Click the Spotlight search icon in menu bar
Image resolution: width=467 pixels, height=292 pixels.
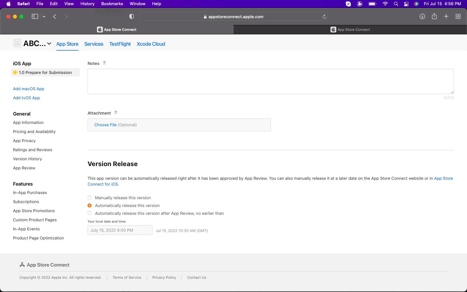point(396,4)
